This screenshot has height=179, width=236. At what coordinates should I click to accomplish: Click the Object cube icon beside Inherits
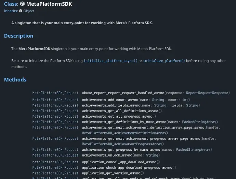click(21, 11)
